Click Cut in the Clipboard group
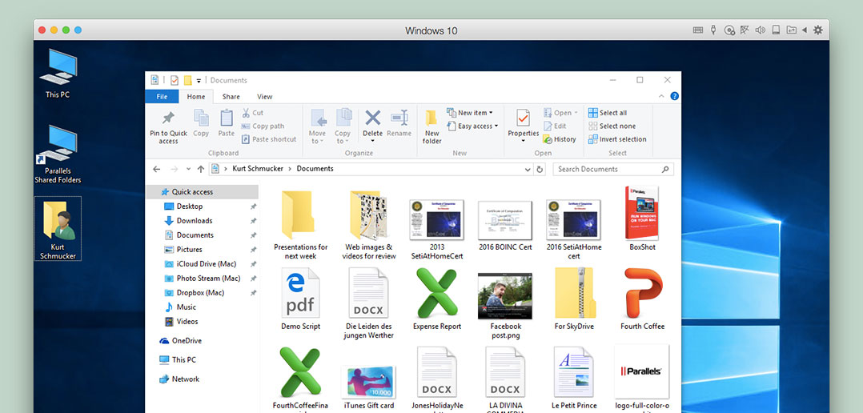Viewport: 863px width, 413px height. point(253,113)
